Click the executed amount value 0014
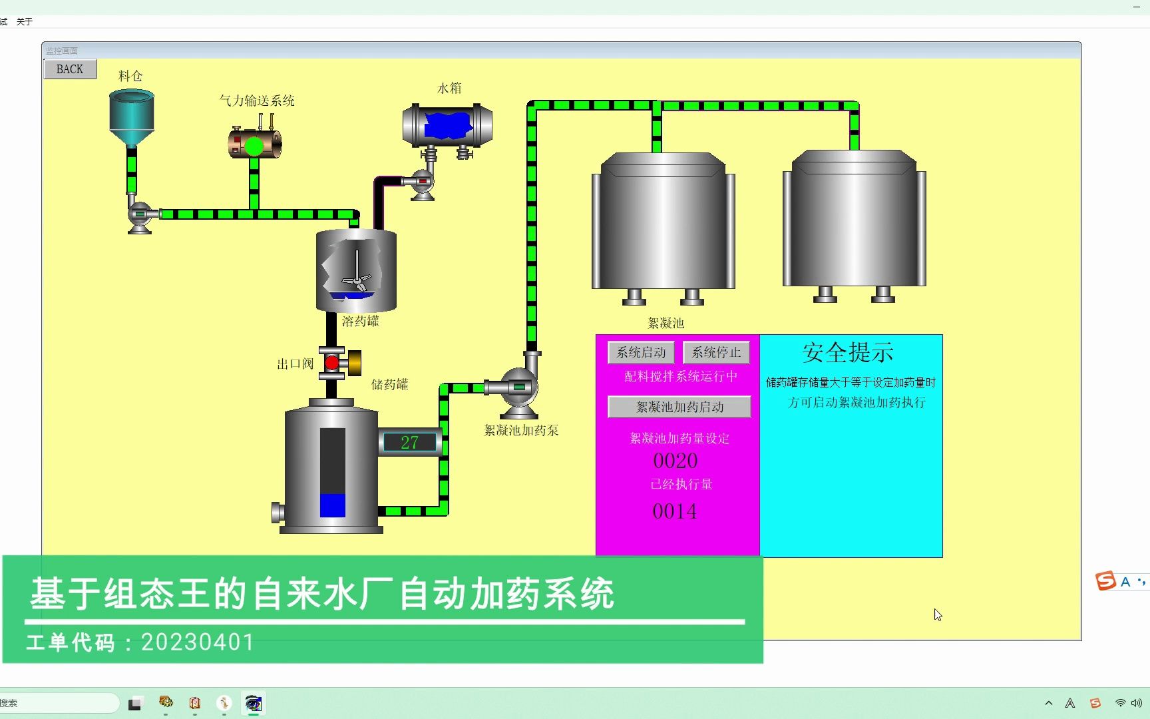Image resolution: width=1150 pixels, height=719 pixels. pos(675,511)
